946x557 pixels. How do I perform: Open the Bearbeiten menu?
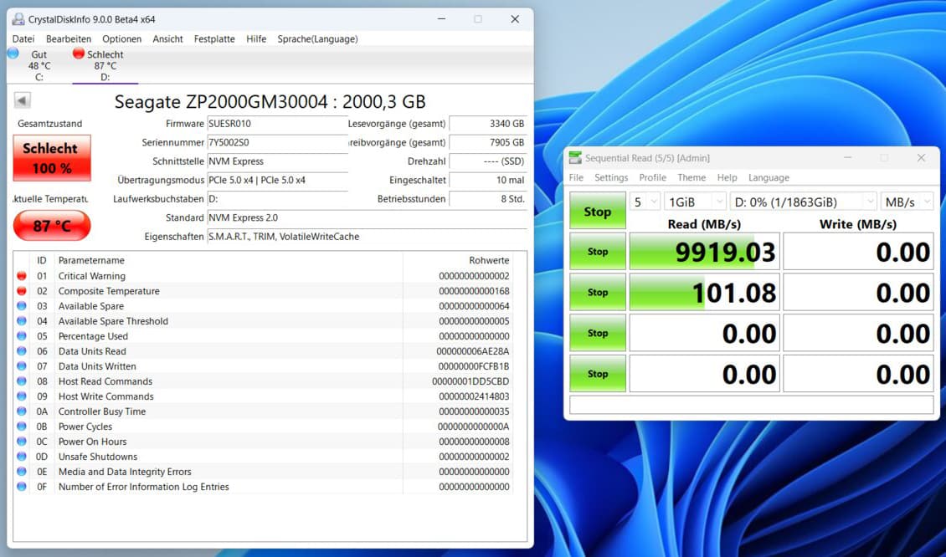point(69,39)
